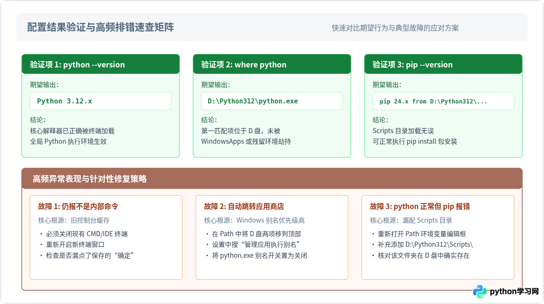Click line Scripts 目录加载无误
This screenshot has height=304, width=544.
[403, 131]
